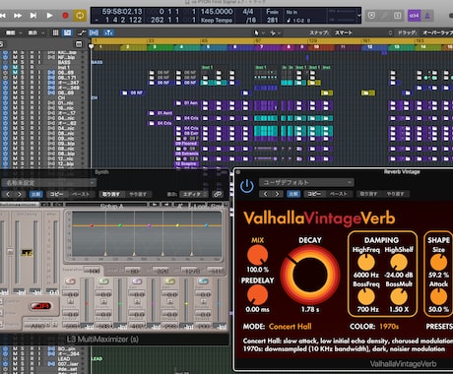This screenshot has width=453, height=374.
Task: Click the red oval button in L3 MultiMaximizer
Action: click(x=41, y=306)
